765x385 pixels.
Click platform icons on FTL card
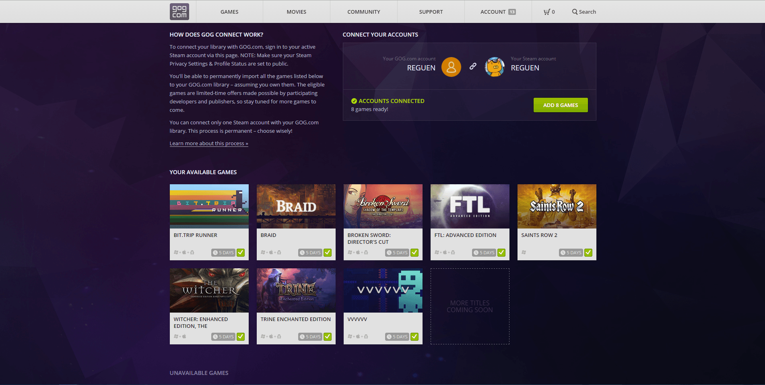click(445, 253)
